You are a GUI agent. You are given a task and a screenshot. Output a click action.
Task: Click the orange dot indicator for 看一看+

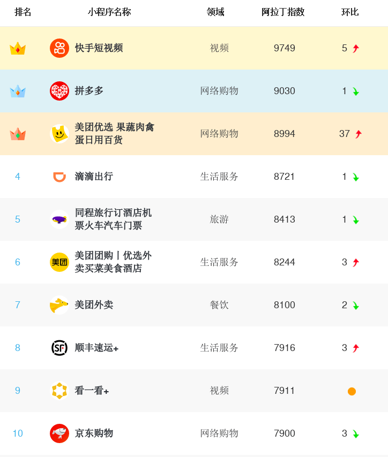pyautogui.click(x=352, y=391)
